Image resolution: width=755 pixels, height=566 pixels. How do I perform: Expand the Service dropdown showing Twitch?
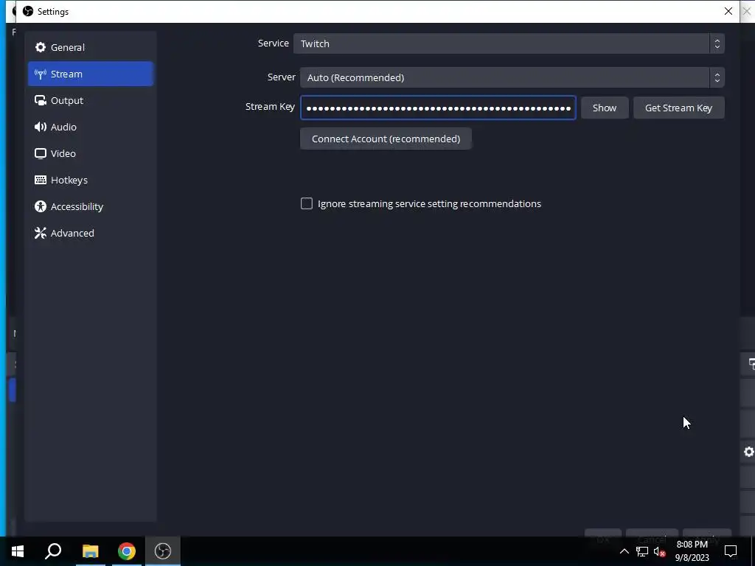pyautogui.click(x=509, y=43)
